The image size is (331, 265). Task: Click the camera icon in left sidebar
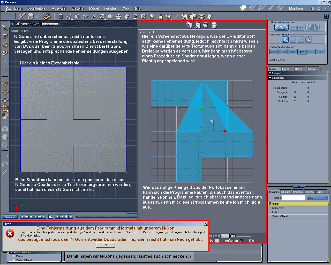pos(5,129)
